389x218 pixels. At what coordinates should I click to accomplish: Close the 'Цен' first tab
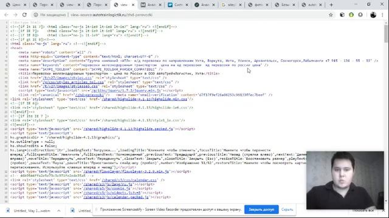tap(25, 5)
